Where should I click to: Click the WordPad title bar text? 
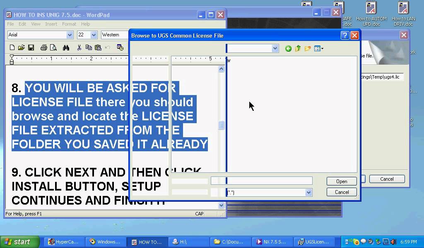pyautogui.click(x=62, y=15)
